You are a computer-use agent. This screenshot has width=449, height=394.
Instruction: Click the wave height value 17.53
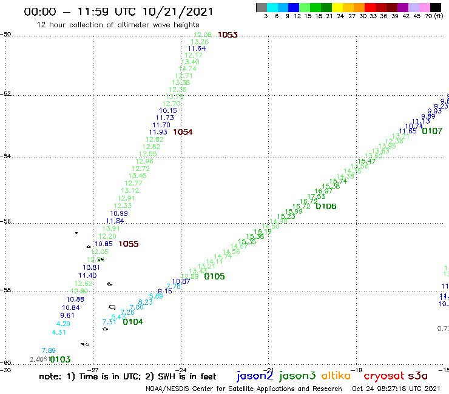click(x=316, y=196)
